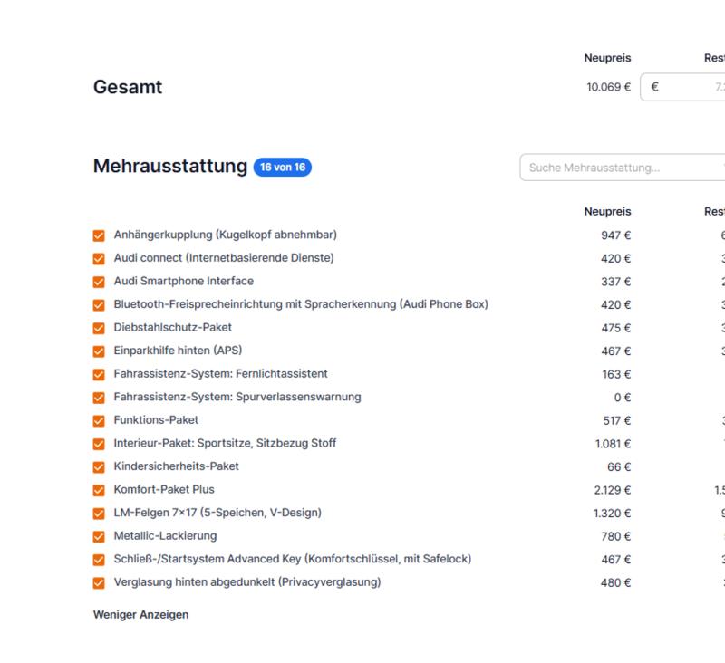Deselect Bluetooth-Freisprecheinrichtung mit Spracherkennung option
725x663 pixels.
100,305
